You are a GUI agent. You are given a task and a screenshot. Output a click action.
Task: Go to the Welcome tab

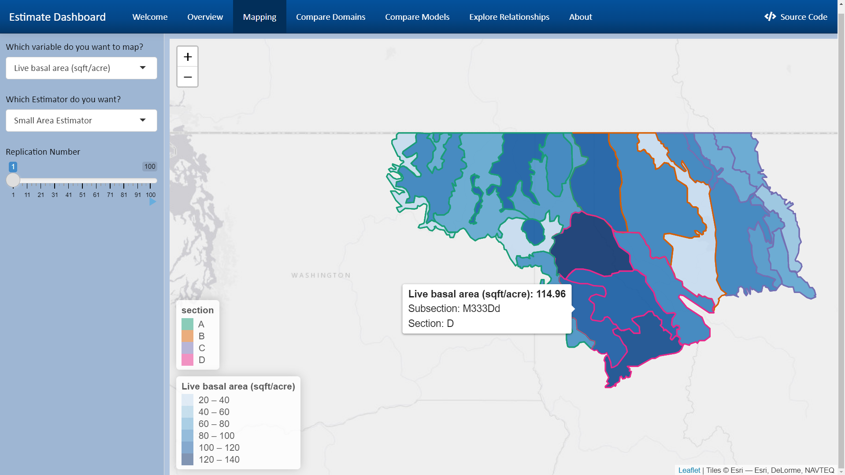150,17
